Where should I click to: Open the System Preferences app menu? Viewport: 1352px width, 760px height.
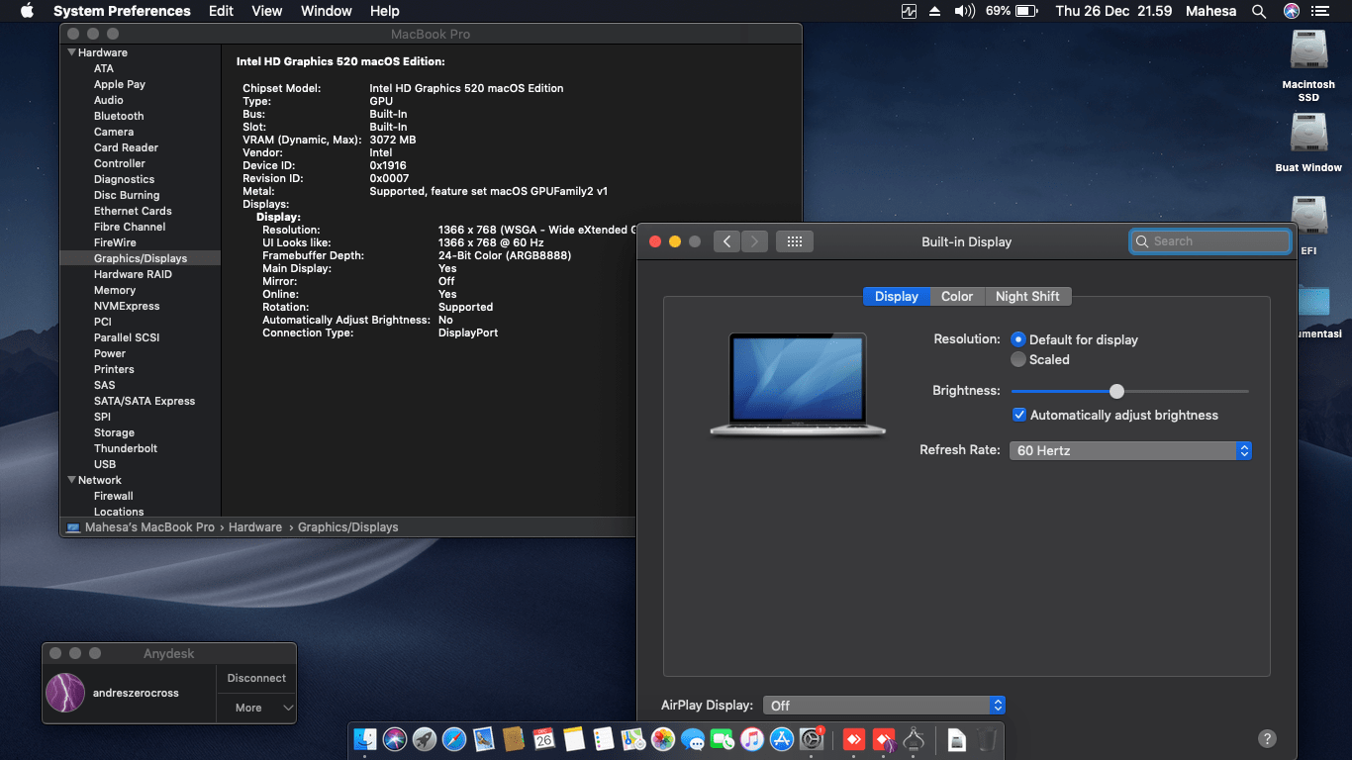122,11
